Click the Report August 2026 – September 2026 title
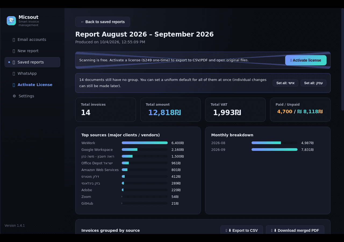Image resolution: width=344 pixels, height=242 pixels. pos(144,34)
